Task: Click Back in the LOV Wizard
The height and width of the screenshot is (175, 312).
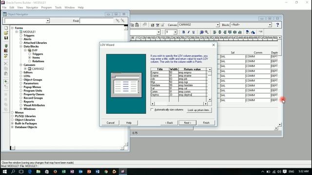Action: [x=169, y=123]
